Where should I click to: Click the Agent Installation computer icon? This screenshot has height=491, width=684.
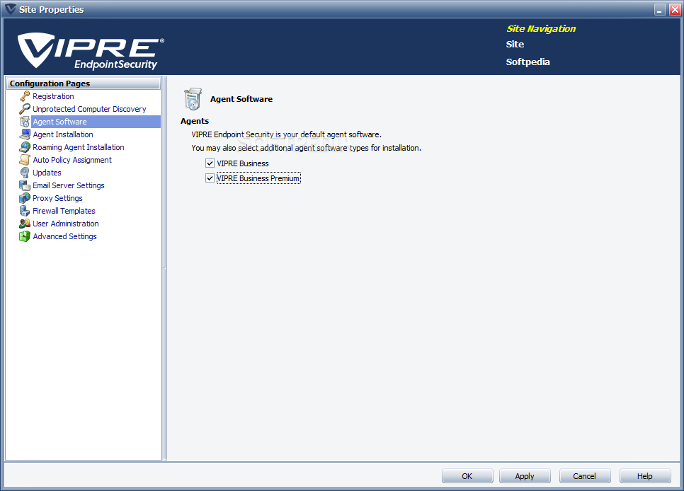click(25, 134)
